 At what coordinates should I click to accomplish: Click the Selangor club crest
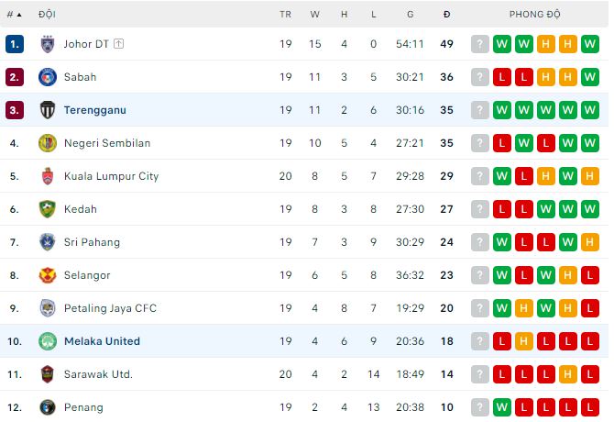click(48, 275)
